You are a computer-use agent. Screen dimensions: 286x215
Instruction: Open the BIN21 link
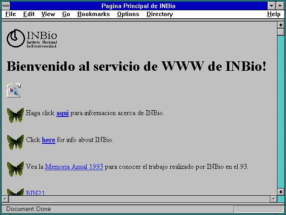35,193
